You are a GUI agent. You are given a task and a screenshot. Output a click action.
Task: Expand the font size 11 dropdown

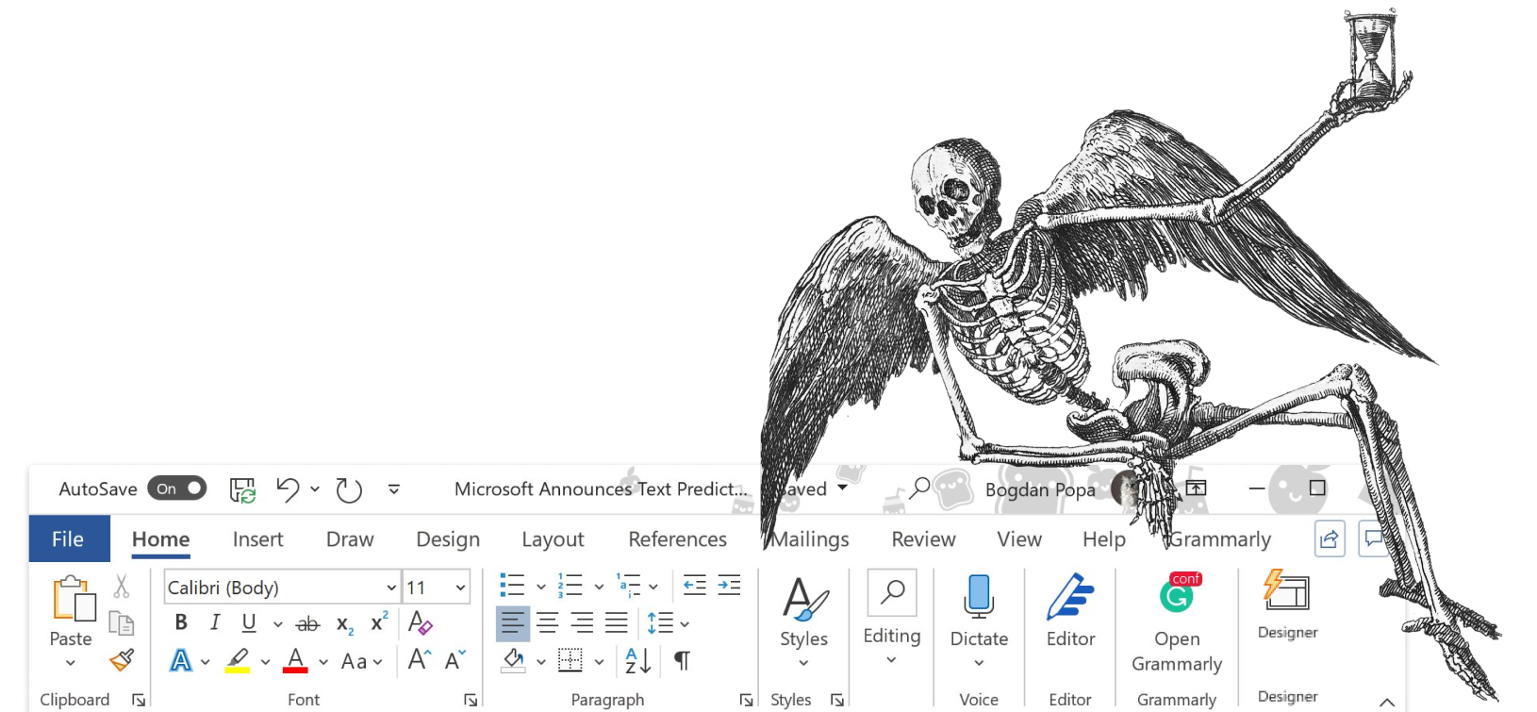(x=460, y=588)
